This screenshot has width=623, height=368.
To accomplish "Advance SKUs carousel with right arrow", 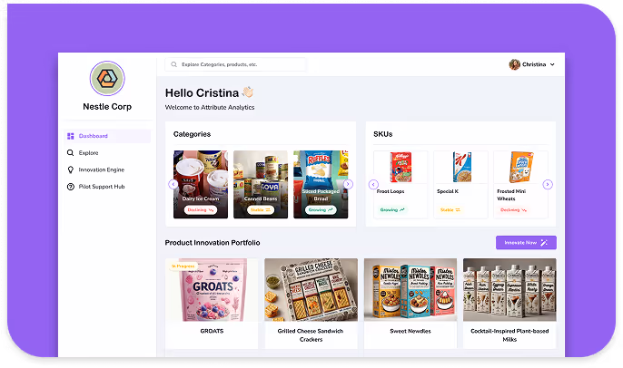I will point(548,184).
